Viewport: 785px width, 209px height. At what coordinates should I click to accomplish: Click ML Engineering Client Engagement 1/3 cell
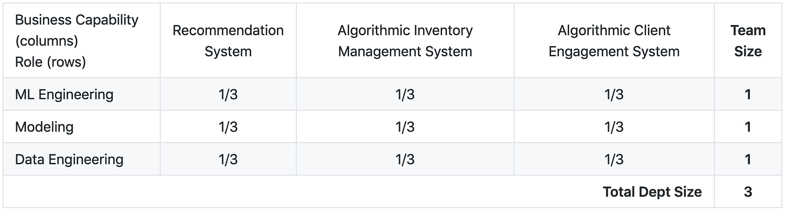[x=614, y=94]
